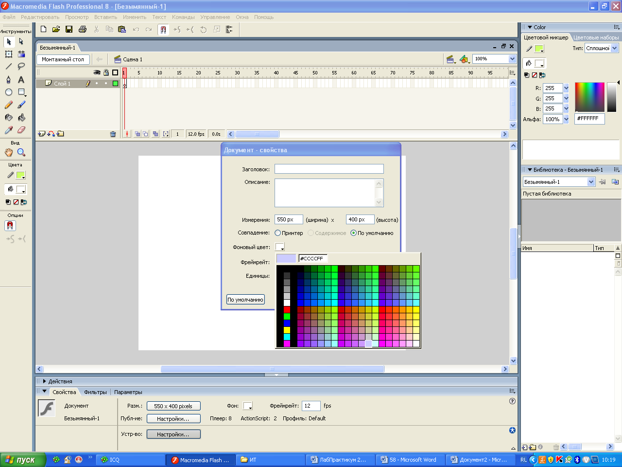
Task: Choose the Rectangle tool
Action: click(21, 92)
